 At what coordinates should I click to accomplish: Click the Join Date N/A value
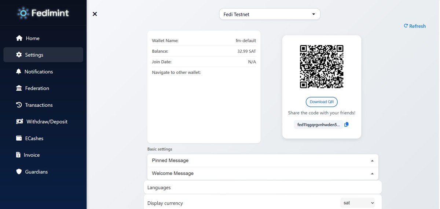(x=252, y=62)
